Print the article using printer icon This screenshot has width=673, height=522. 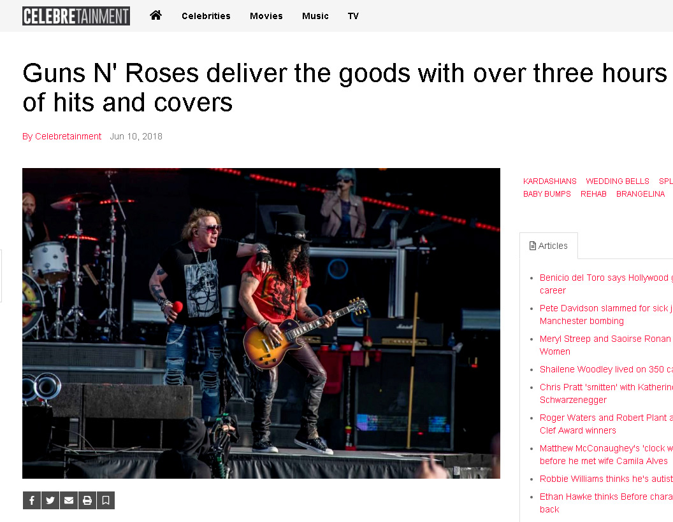87,500
